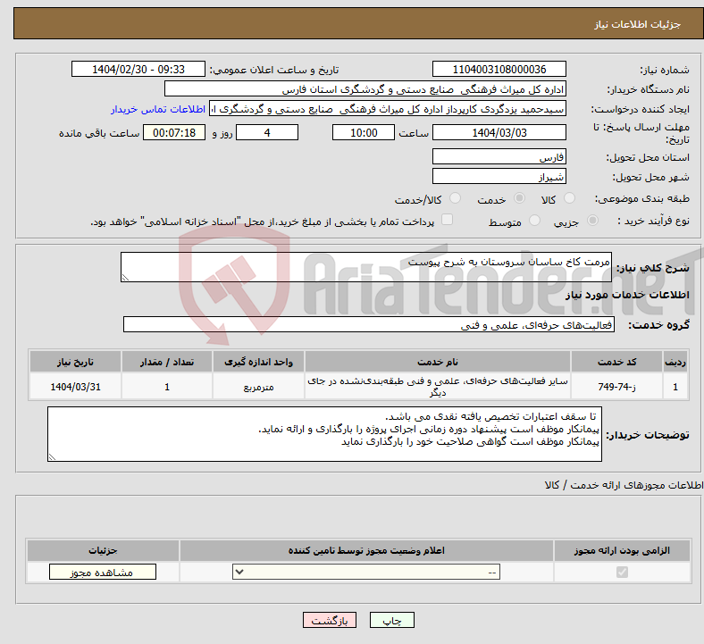Viewport: 704px width, 644px height.
Task: Click the need date cell 1404/03/31
Action: point(75,387)
